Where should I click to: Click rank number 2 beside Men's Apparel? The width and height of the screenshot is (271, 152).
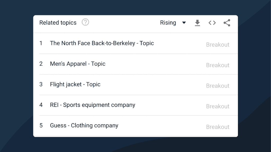(41, 64)
